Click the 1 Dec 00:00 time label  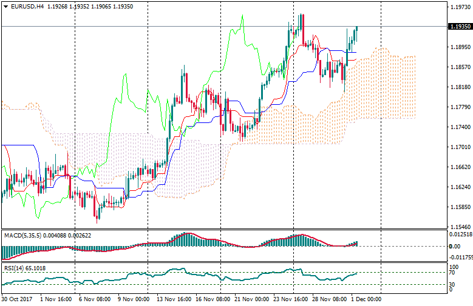click(366, 299)
